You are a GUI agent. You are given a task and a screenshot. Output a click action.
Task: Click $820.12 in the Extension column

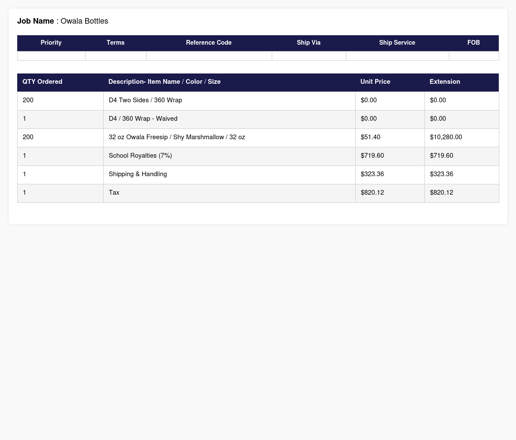(x=442, y=192)
